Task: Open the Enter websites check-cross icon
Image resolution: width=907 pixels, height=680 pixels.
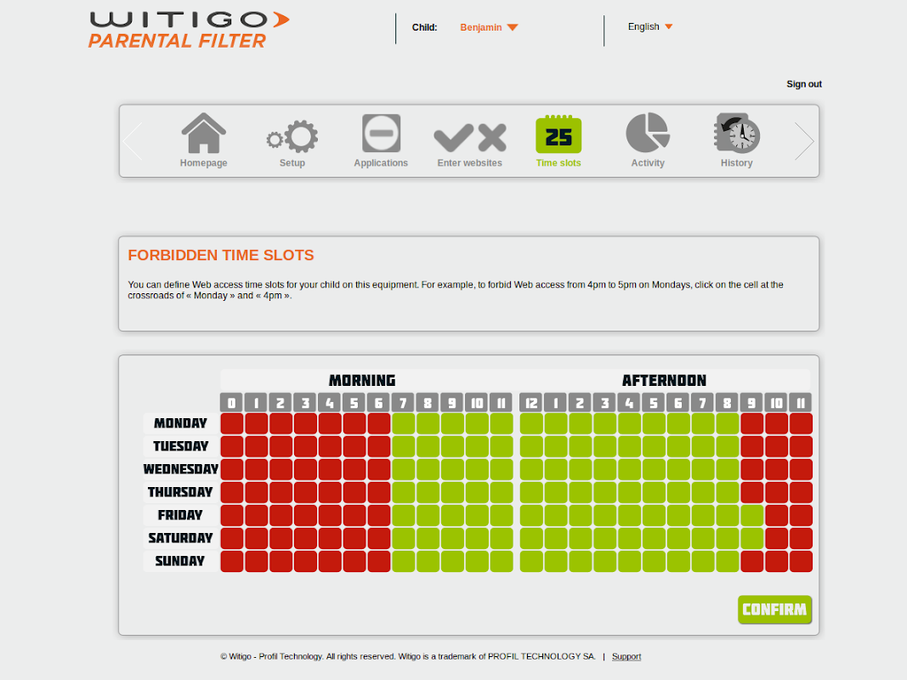Action: [470, 138]
